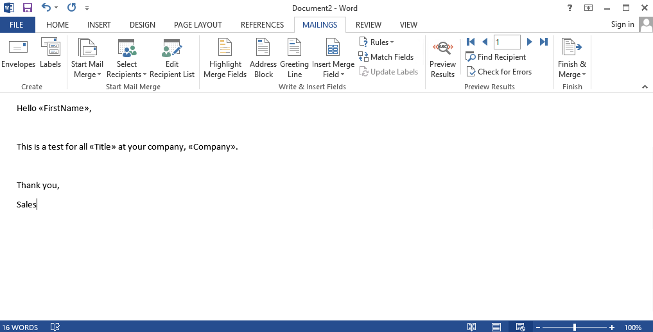The height and width of the screenshot is (332, 653).
Task: Open Select Recipients dropdown
Action: [x=126, y=58]
